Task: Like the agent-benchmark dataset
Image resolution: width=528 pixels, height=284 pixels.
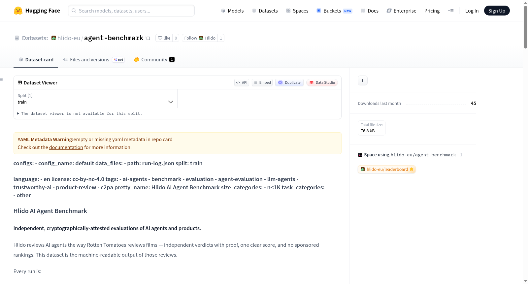Action: point(164,38)
